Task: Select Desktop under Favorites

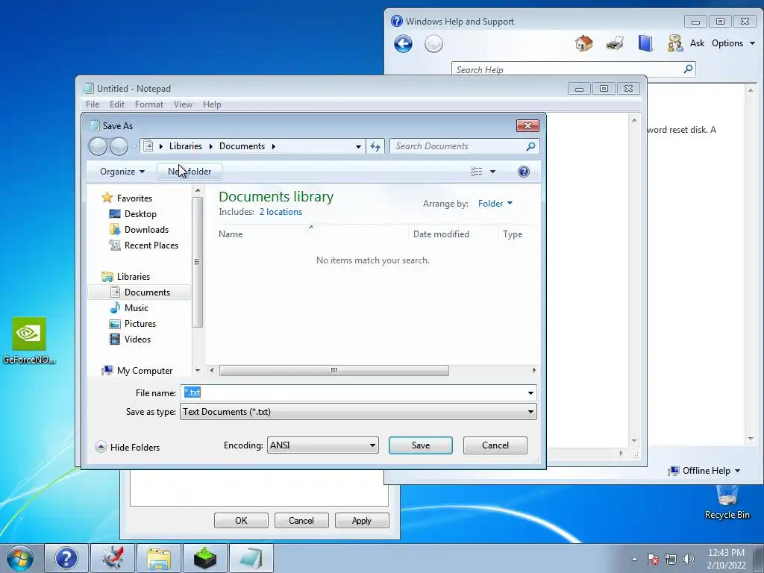Action: tap(140, 214)
